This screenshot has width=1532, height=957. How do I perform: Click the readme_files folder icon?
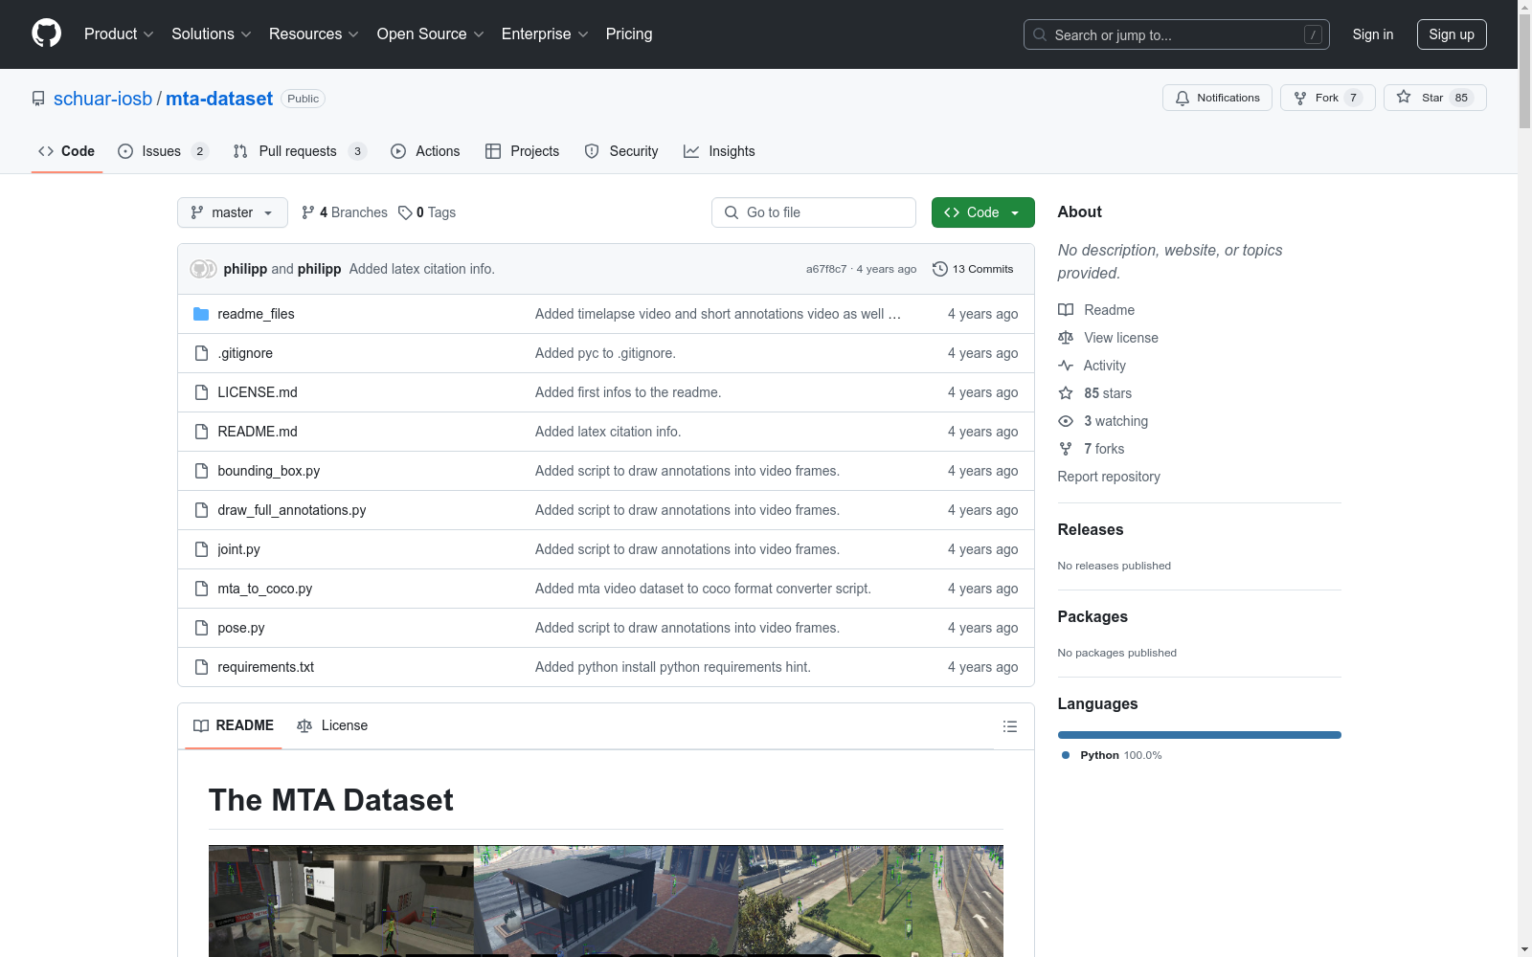coord(201,314)
